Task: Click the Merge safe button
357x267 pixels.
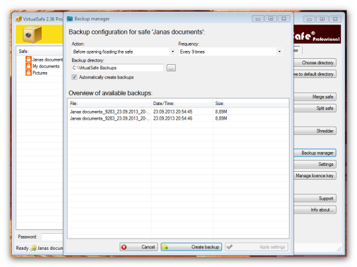Action: (315, 96)
